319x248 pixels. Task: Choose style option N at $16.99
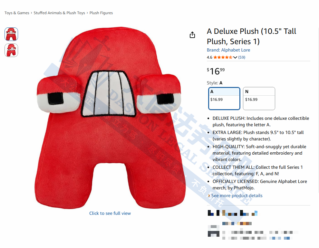point(259,99)
